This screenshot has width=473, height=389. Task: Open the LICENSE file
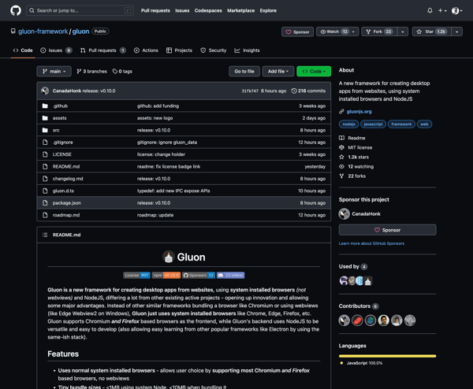(61, 154)
